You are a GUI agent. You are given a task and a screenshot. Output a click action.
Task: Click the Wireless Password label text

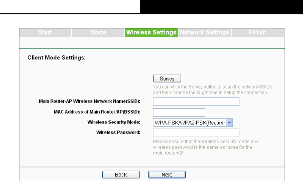(x=118, y=132)
